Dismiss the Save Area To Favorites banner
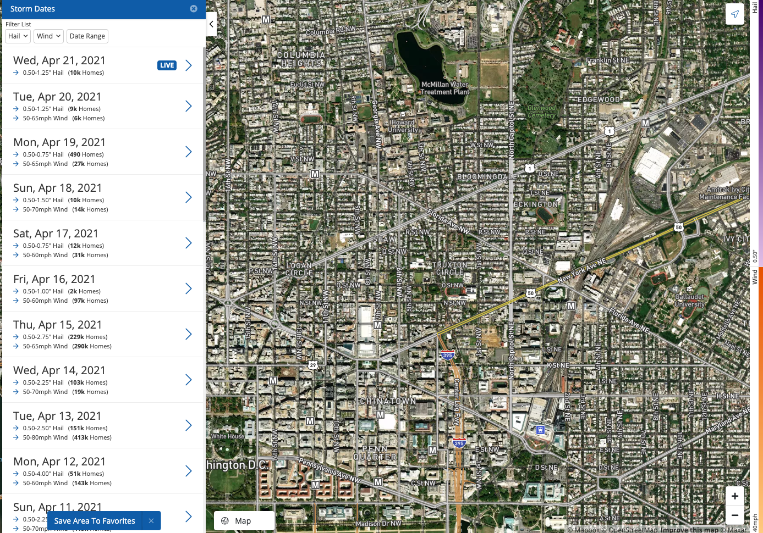The height and width of the screenshot is (533, 763). (151, 521)
